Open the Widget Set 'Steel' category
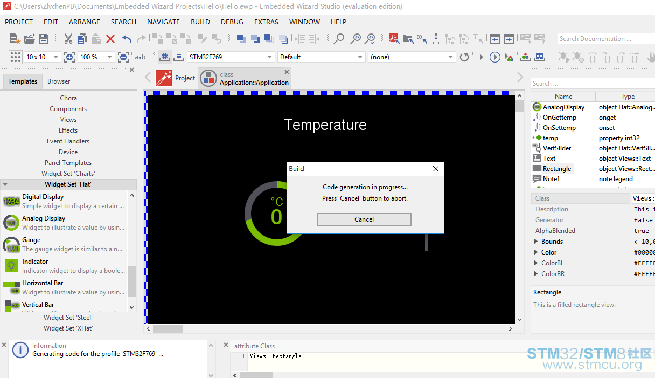The image size is (655, 378). [x=68, y=318]
